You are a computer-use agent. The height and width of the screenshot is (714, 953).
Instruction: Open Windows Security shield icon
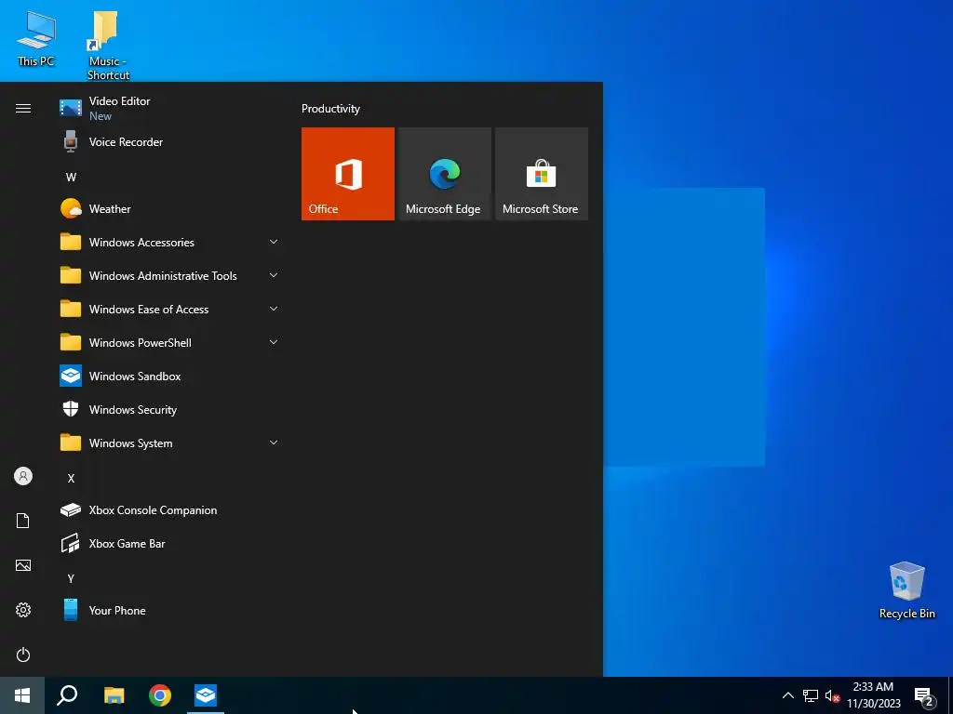71,409
